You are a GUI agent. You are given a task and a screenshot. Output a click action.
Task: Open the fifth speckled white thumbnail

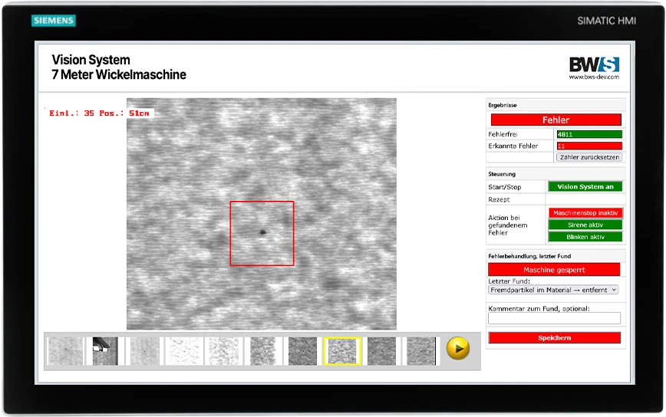tap(223, 351)
